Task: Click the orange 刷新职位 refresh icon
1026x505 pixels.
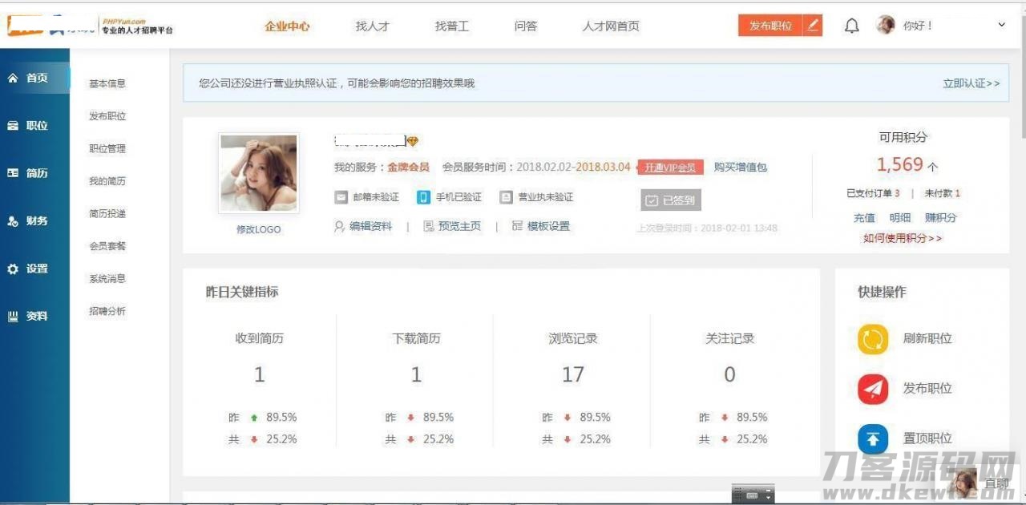Action: [x=873, y=339]
